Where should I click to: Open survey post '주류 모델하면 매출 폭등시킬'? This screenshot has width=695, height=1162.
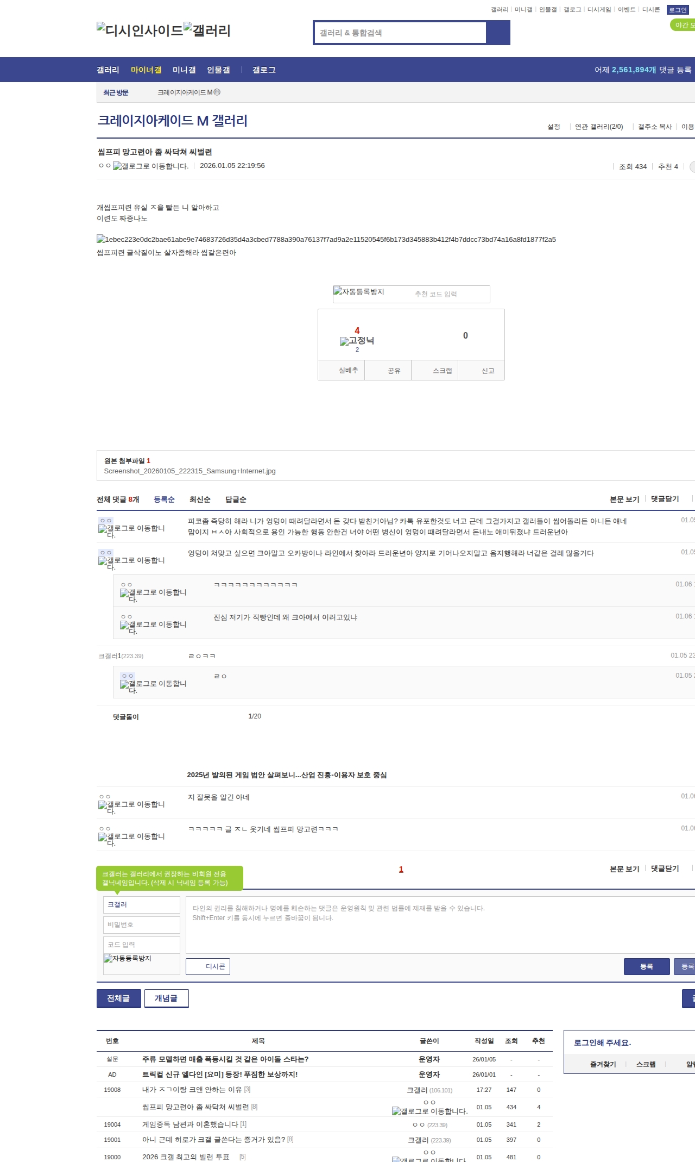[x=225, y=1059]
